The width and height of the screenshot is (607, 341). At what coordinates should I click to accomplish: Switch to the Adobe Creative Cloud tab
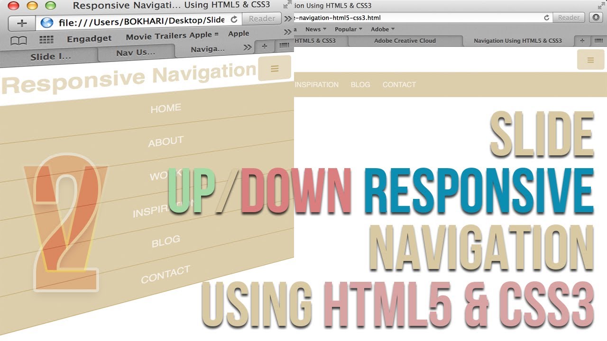(x=405, y=41)
